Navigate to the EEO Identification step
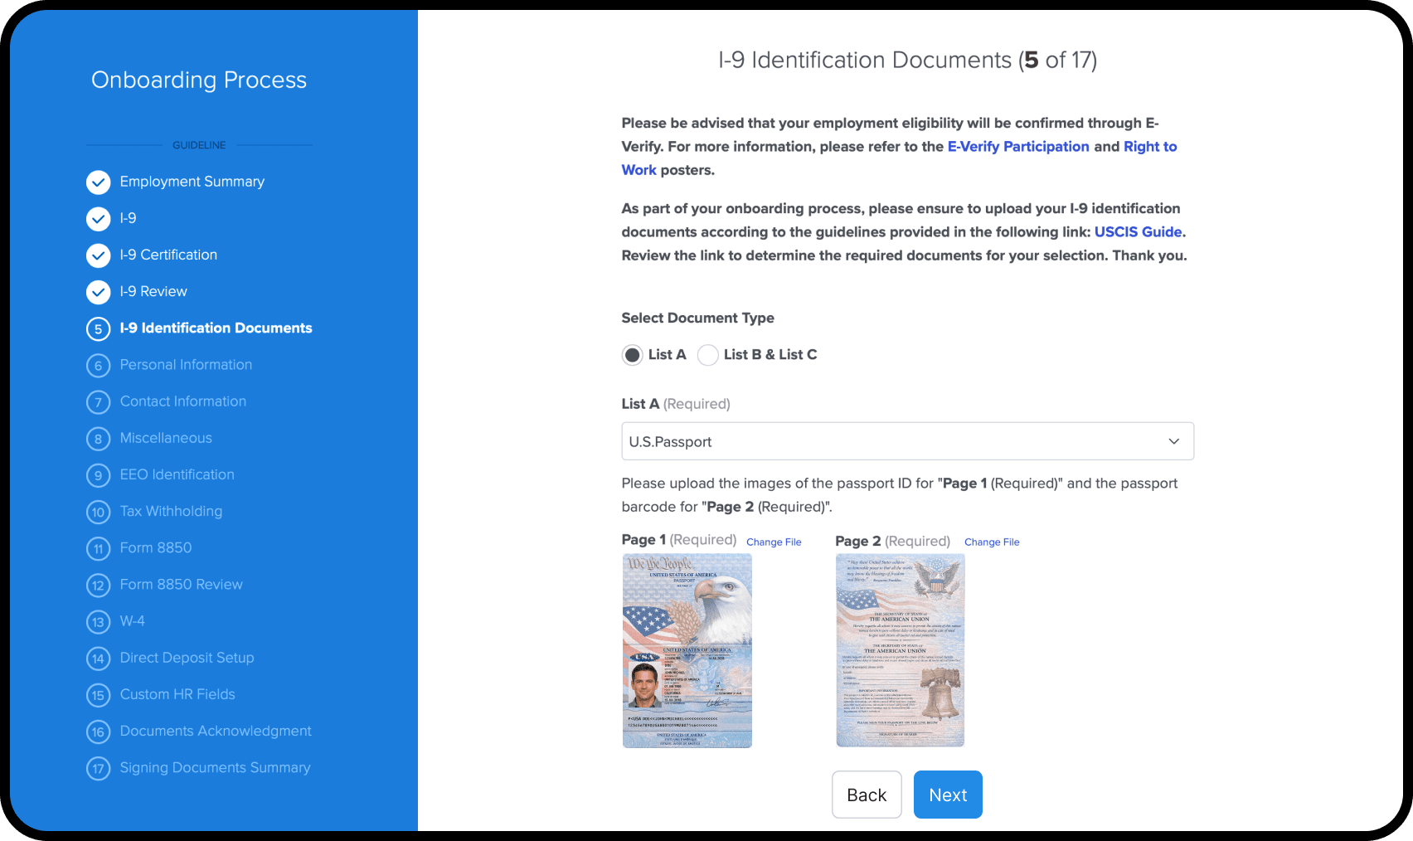1413x841 pixels. click(x=177, y=474)
